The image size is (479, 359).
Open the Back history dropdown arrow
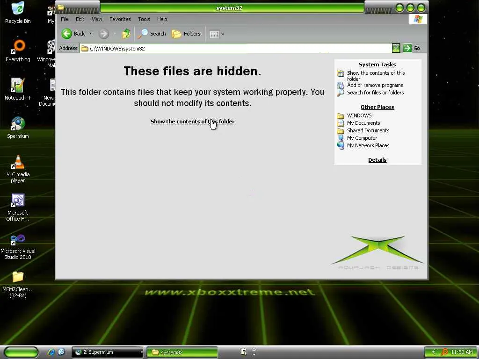click(90, 34)
